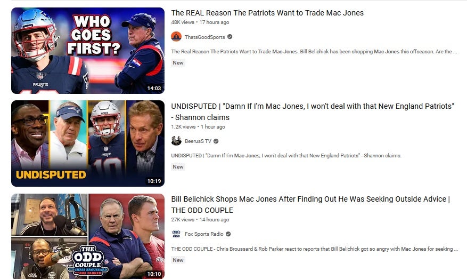Click Fox Sports Radio channel logo
Image resolution: width=467 pixels, height=279 pixels.
tap(176, 234)
